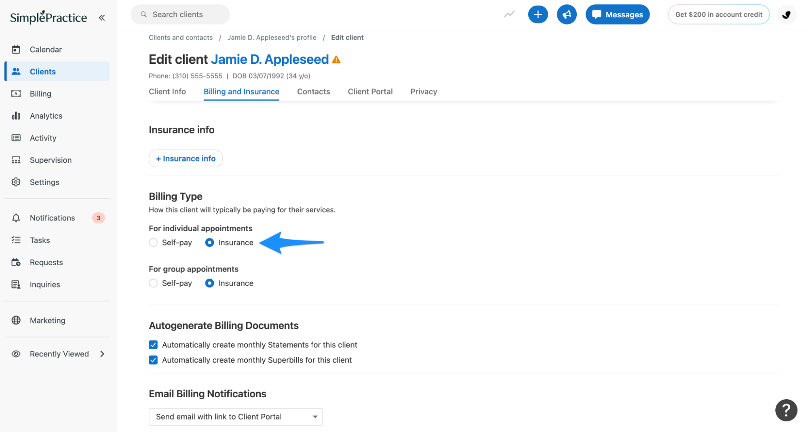808x432 pixels.
Task: Open the help question mark button
Action: pyautogui.click(x=786, y=410)
